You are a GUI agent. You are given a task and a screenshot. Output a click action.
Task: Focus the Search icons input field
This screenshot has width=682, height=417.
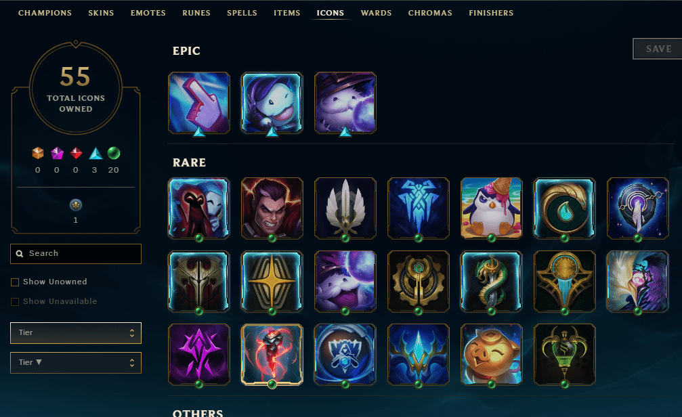[x=76, y=253]
